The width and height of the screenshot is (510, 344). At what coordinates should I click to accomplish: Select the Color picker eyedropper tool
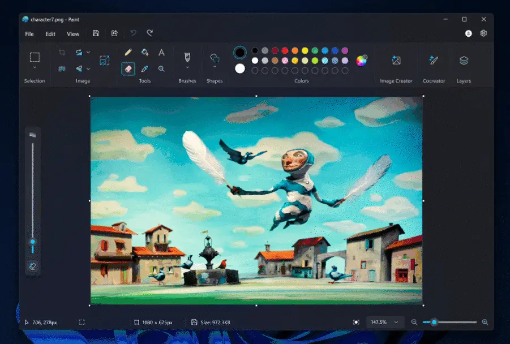point(145,70)
